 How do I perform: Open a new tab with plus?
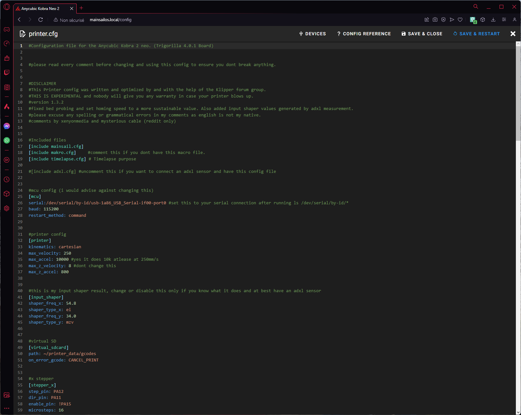(81, 8)
